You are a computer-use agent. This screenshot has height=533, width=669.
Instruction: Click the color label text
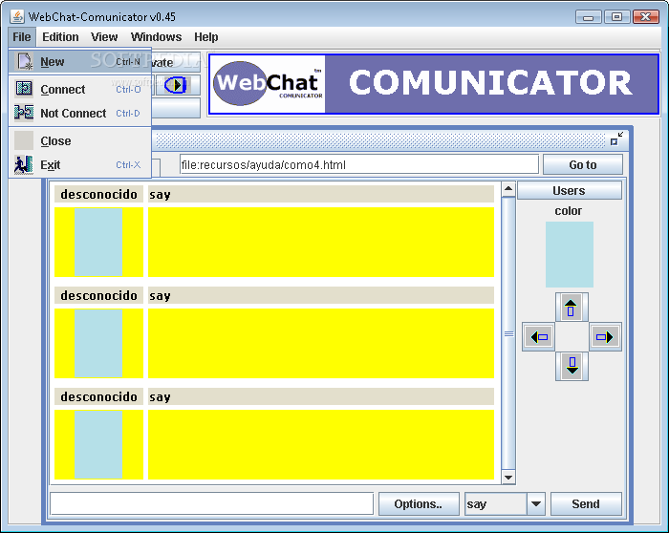click(569, 211)
